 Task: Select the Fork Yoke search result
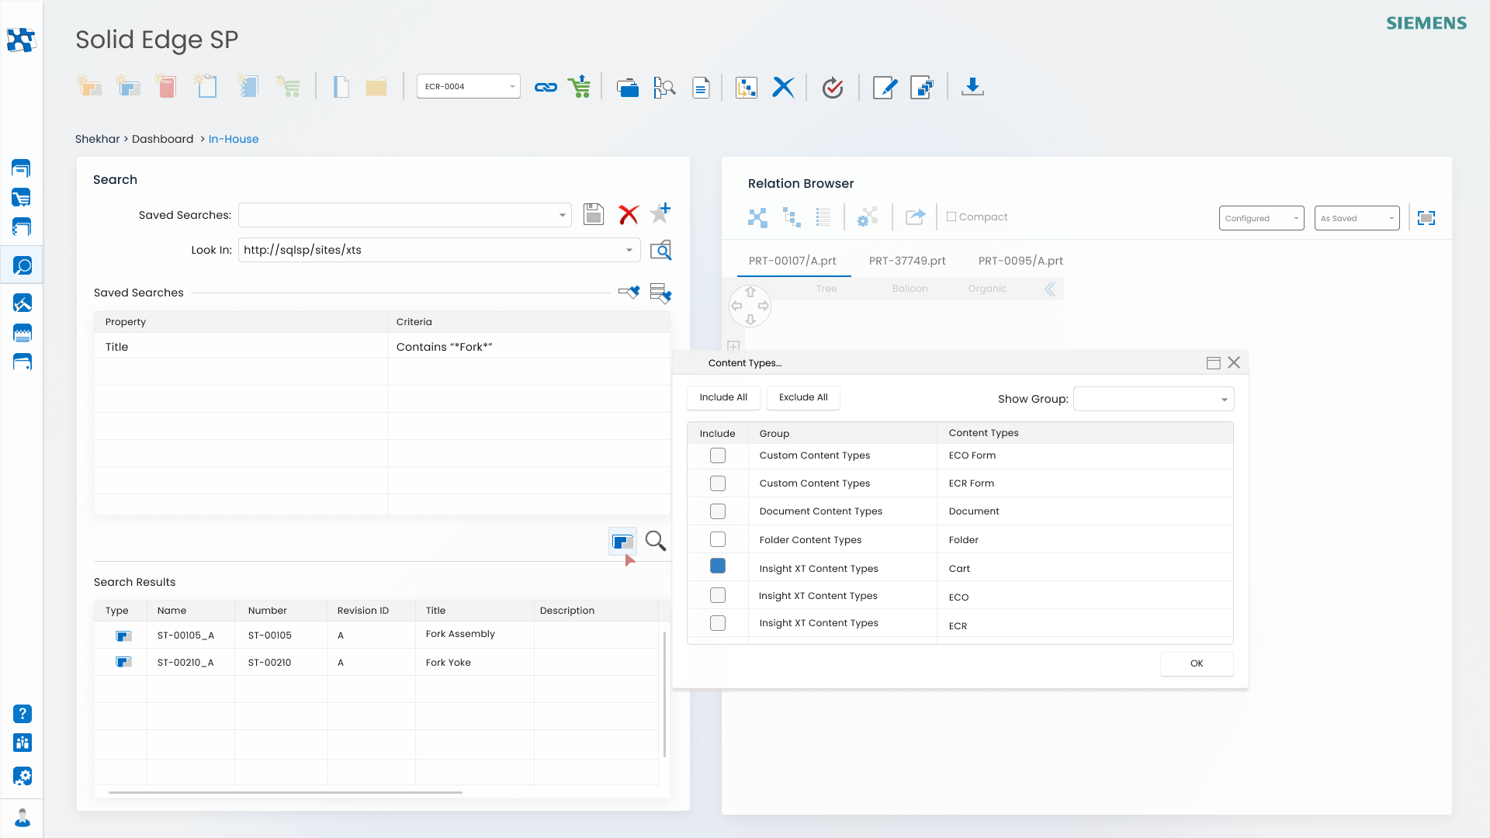376,662
